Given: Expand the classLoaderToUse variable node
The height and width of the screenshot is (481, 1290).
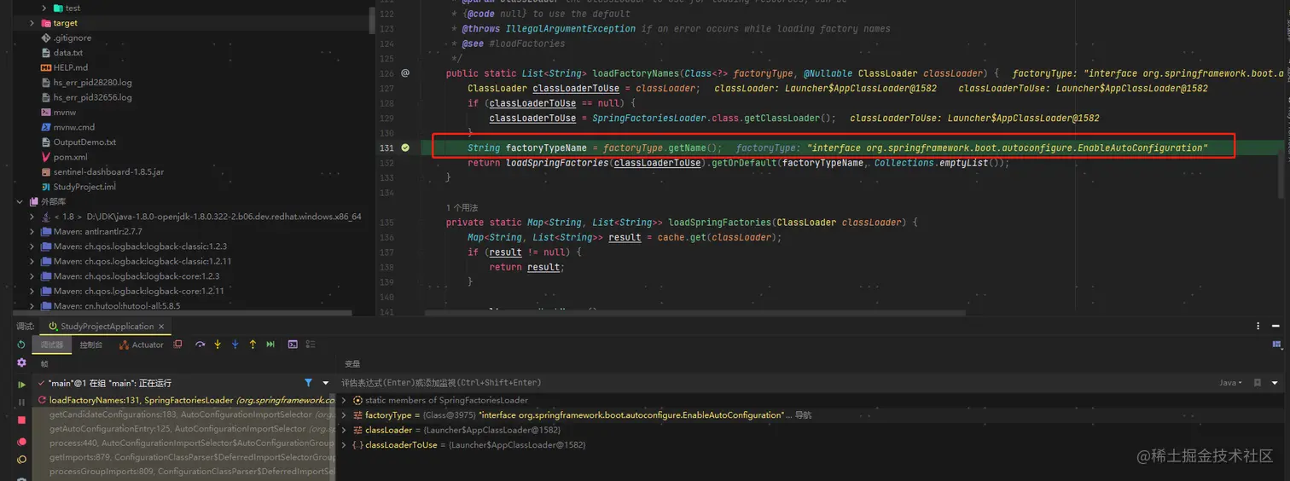Looking at the screenshot, I should coord(345,445).
